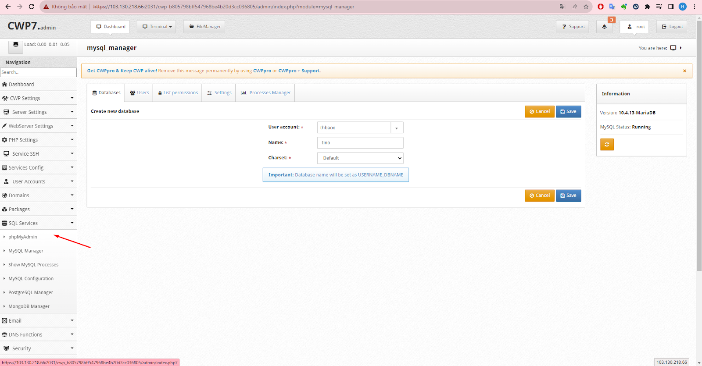Open the browser extensions puzzle icon
The image size is (702, 366).
tap(647, 7)
